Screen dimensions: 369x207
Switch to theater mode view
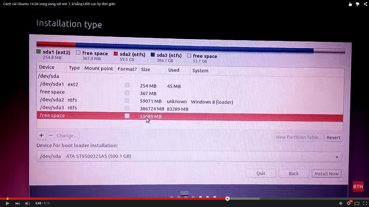coord(357,203)
